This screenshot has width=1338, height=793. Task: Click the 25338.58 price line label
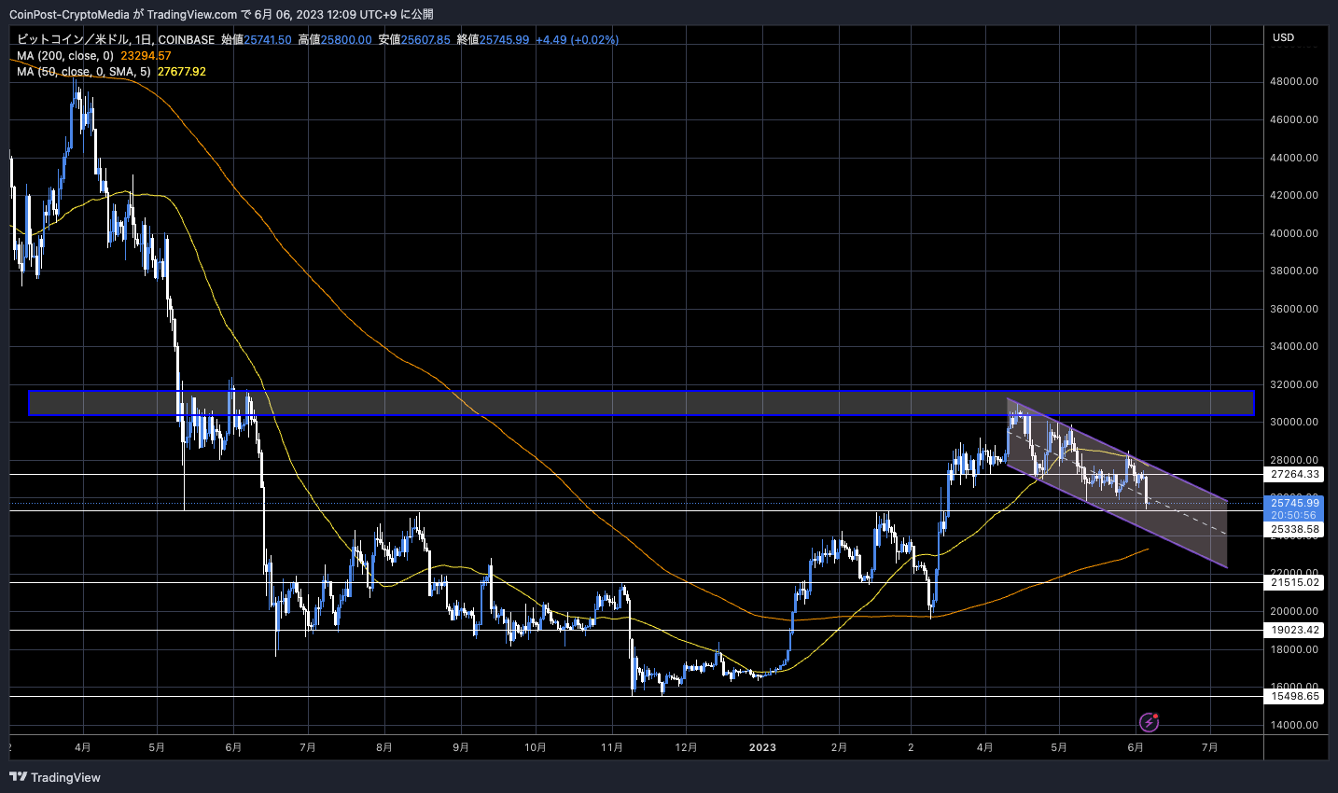point(1295,529)
